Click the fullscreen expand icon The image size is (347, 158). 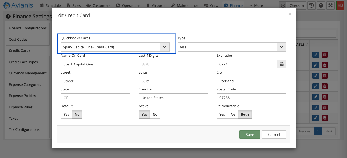(330, 5)
